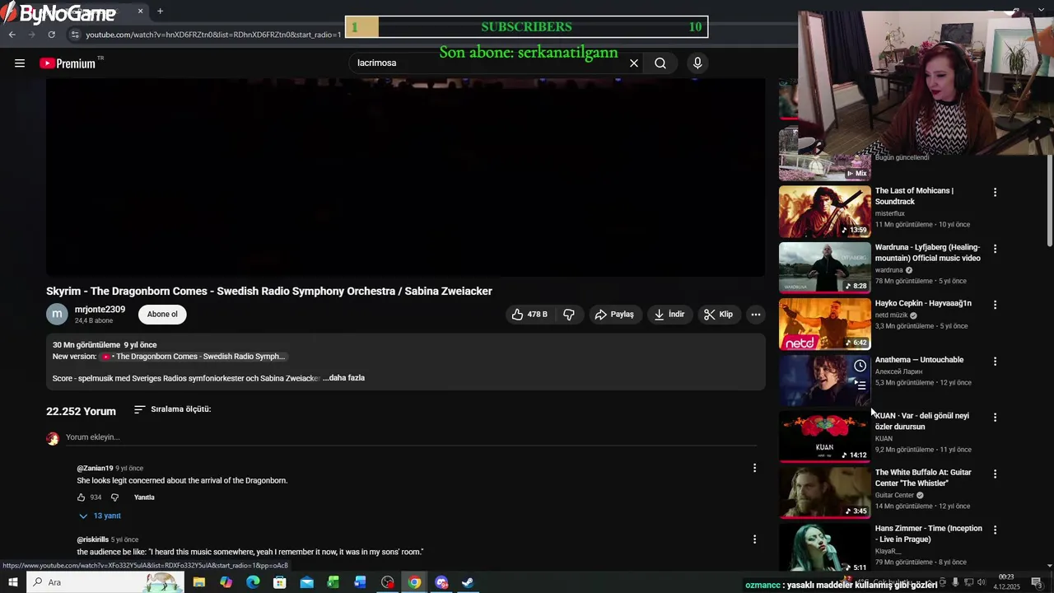This screenshot has height=593, width=1054.
Task: Open site information icon in address bar
Action: pos(75,35)
